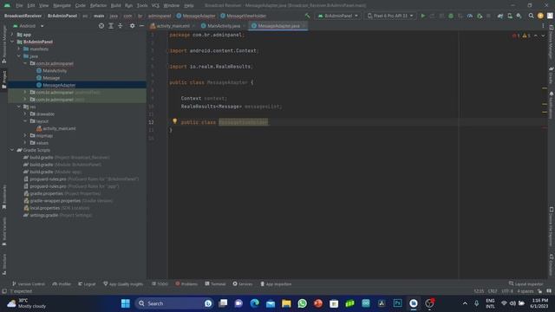555x312 pixels.
Task: Open Edge browser from taskbar
Action: pyautogui.click(x=254, y=303)
